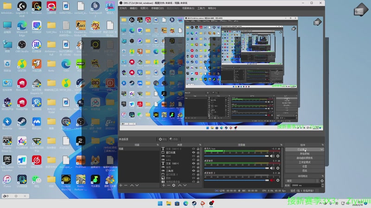Viewport: 371px width, 208px height.
Task: Adjust the transition duration stepper arrows
Action: click(322, 186)
